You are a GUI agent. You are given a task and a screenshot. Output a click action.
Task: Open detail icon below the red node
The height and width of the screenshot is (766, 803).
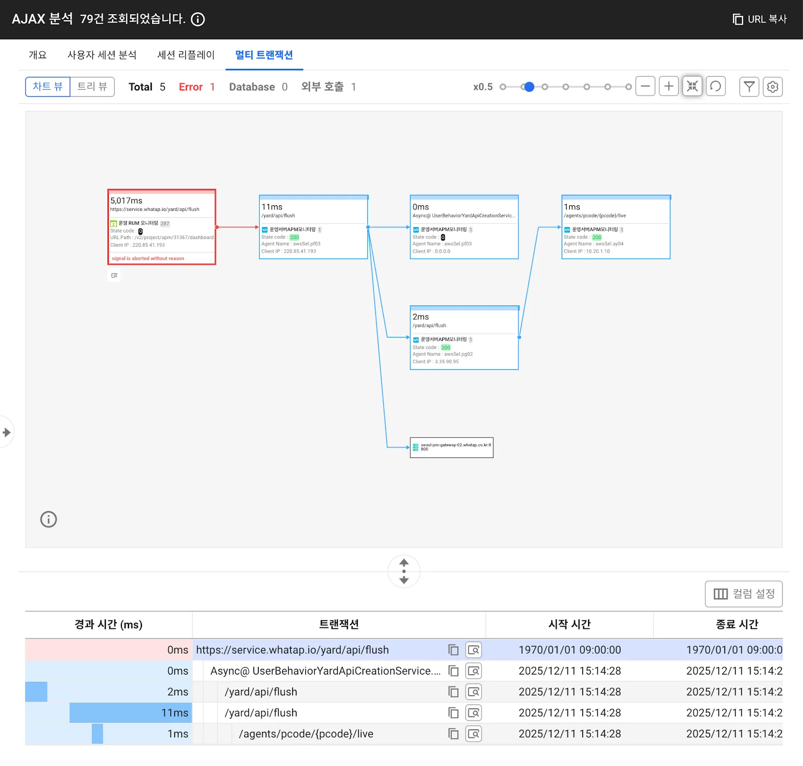[114, 275]
